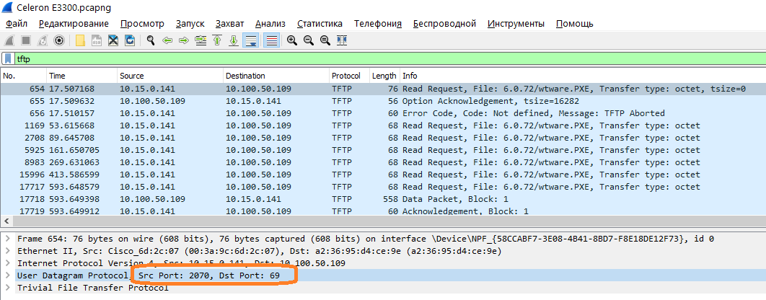The height and width of the screenshot is (300, 766).
Task: Expand the Ethernet II details row
Action: tap(7, 251)
